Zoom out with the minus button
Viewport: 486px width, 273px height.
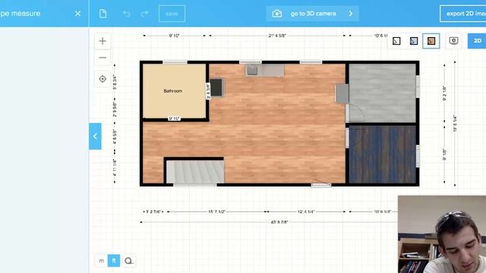click(103, 58)
